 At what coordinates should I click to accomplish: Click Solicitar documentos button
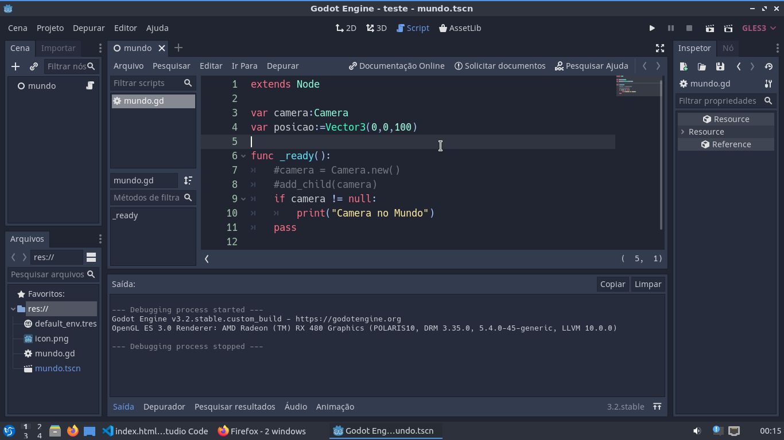pyautogui.click(x=500, y=66)
